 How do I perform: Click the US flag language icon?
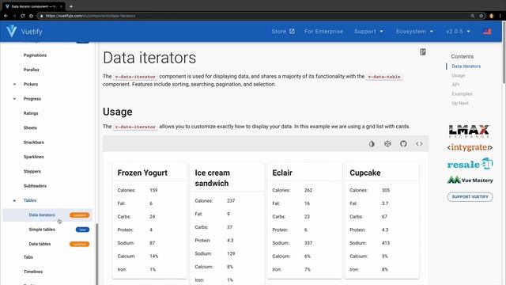(x=487, y=32)
